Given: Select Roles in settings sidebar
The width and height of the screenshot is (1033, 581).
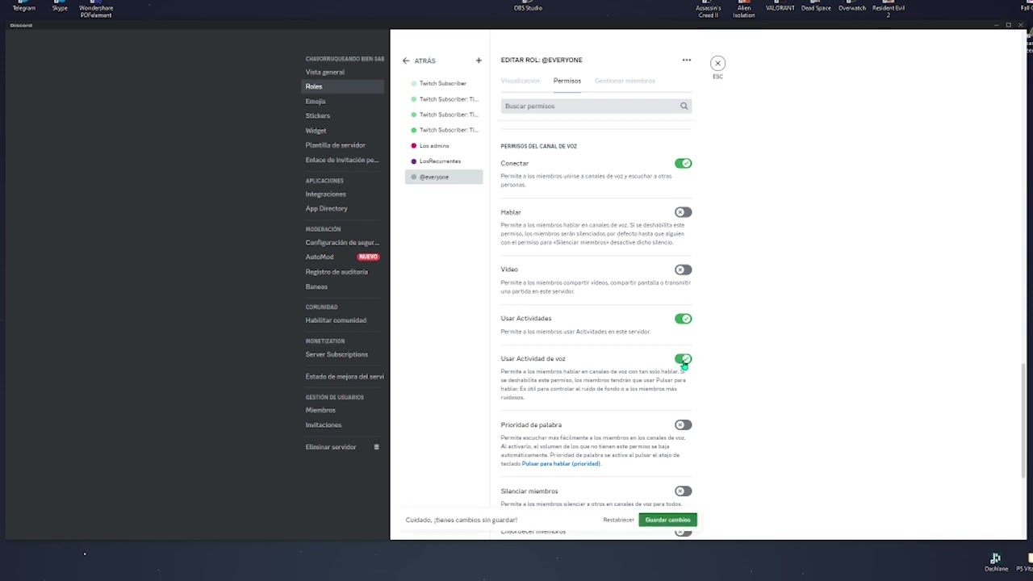Looking at the screenshot, I should 343,86.
